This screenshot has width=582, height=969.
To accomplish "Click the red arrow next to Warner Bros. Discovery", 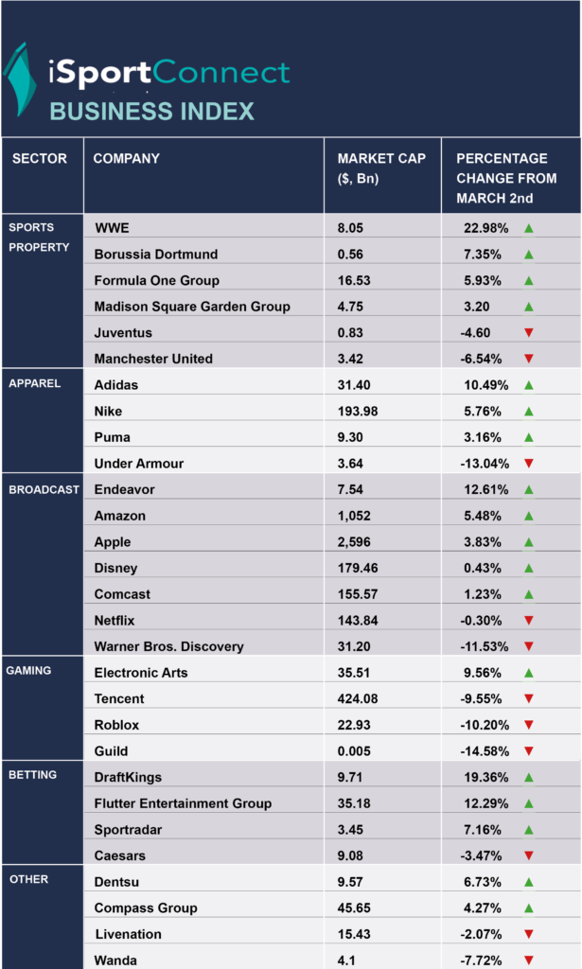I will 529,646.
